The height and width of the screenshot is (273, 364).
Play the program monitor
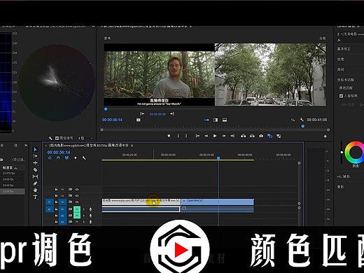215,136
